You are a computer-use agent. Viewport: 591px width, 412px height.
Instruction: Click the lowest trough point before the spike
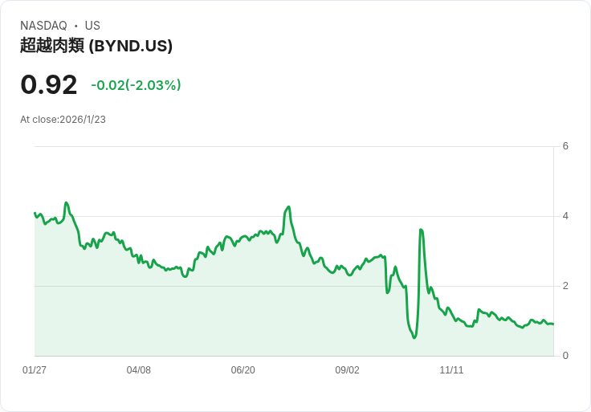coord(414,337)
